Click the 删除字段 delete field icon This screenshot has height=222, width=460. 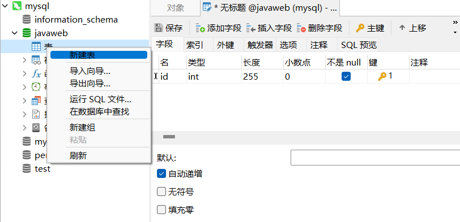301,28
